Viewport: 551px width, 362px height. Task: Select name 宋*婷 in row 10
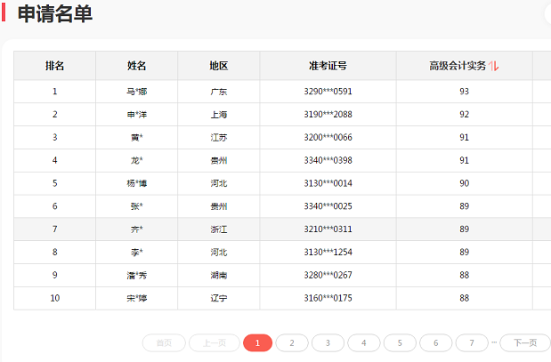point(137,298)
